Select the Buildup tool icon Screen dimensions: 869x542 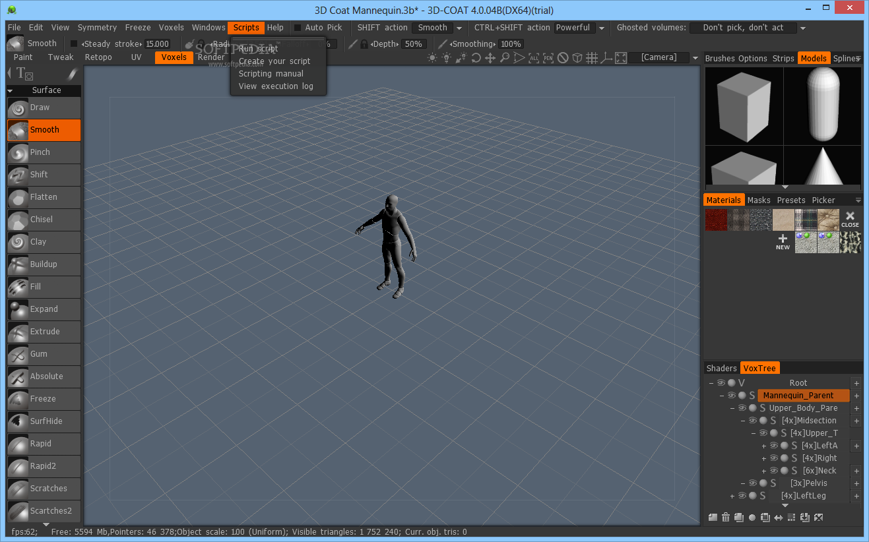[18, 264]
